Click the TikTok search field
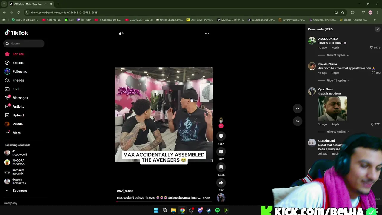 24,44
